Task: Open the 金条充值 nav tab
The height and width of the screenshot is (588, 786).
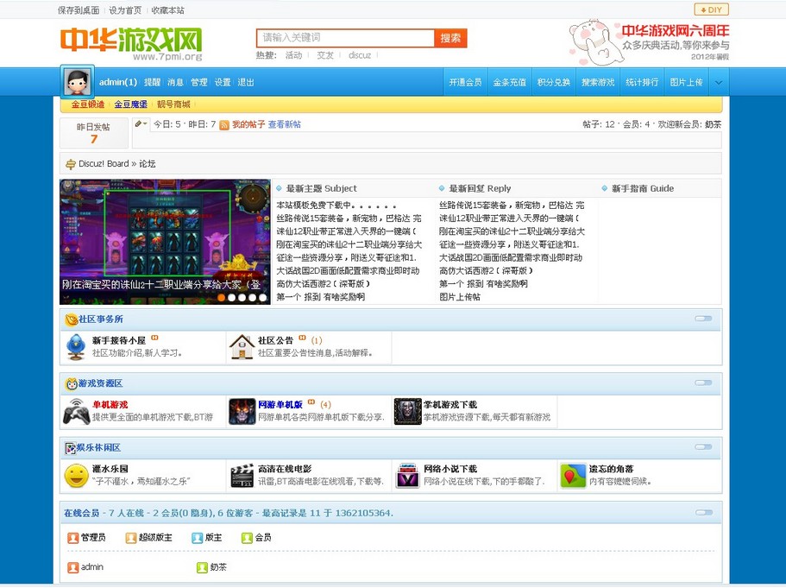Action: point(509,82)
